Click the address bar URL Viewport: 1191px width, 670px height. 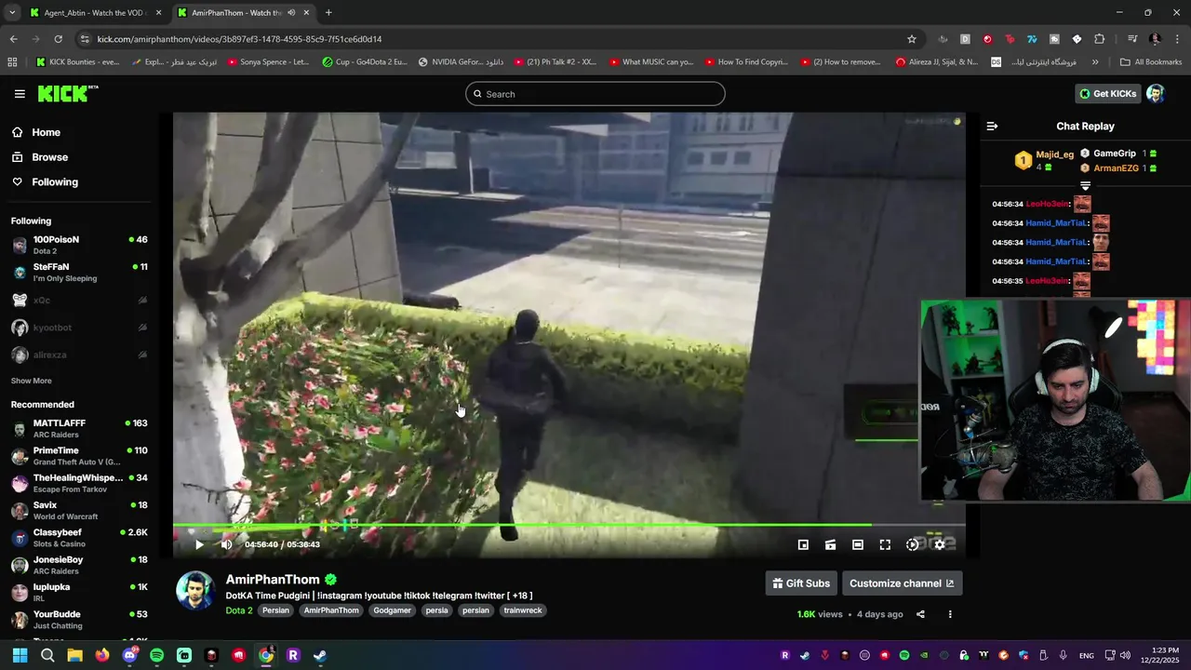tap(239, 39)
